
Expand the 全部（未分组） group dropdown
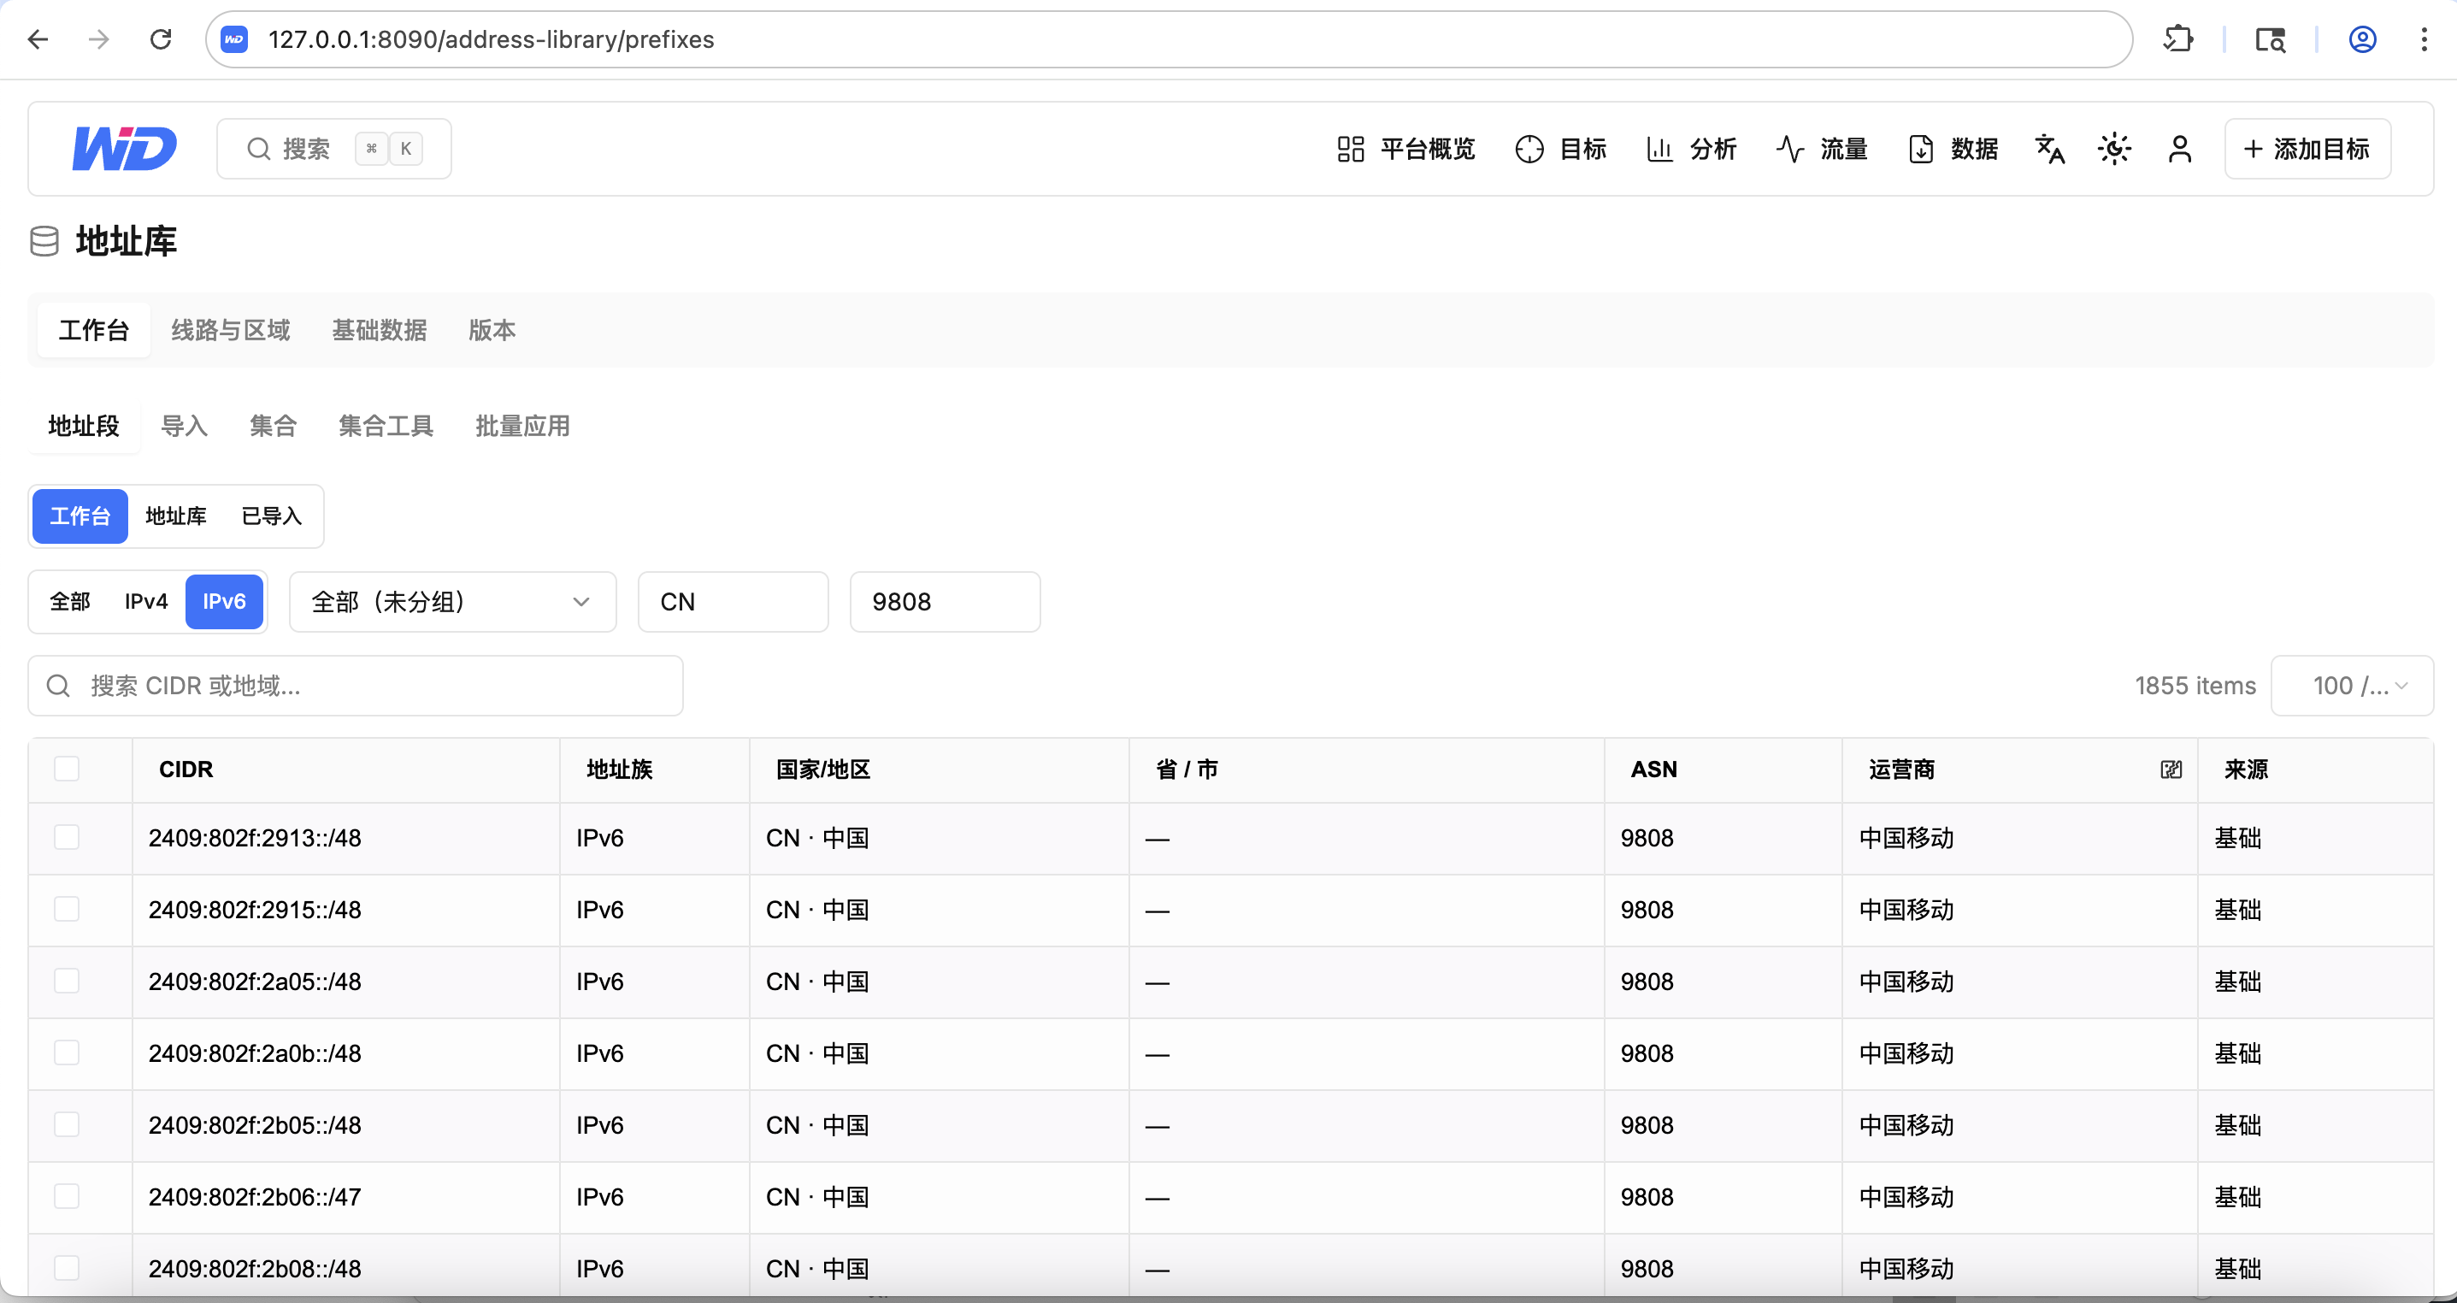pos(452,602)
